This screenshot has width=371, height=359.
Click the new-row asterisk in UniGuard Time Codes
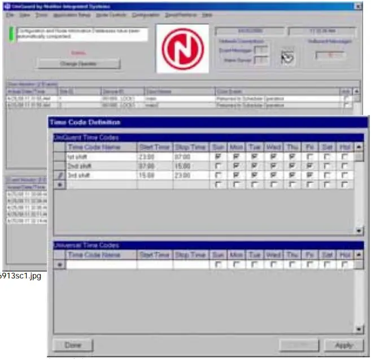tap(59, 184)
